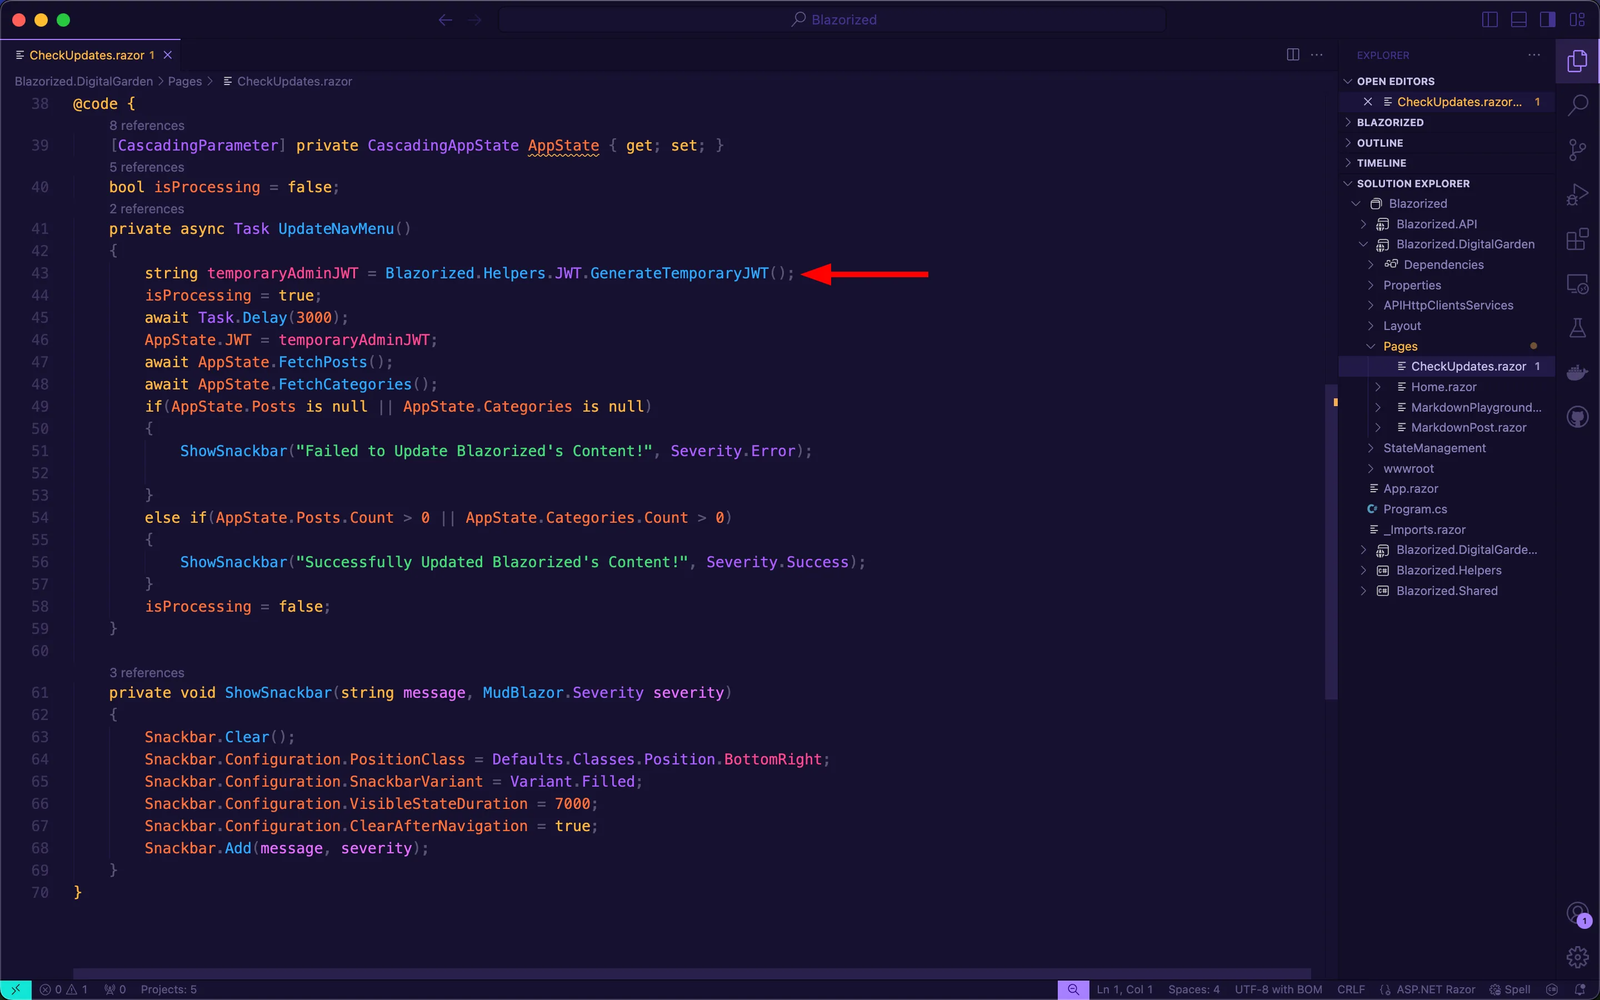Go back with the left arrow
1600x1000 pixels.
pyautogui.click(x=445, y=20)
